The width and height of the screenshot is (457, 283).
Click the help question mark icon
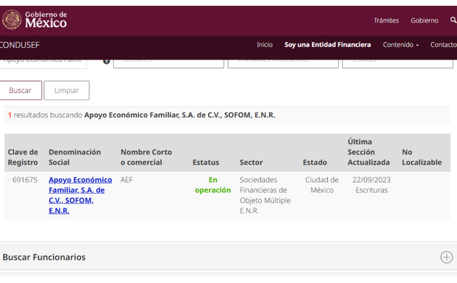click(107, 61)
